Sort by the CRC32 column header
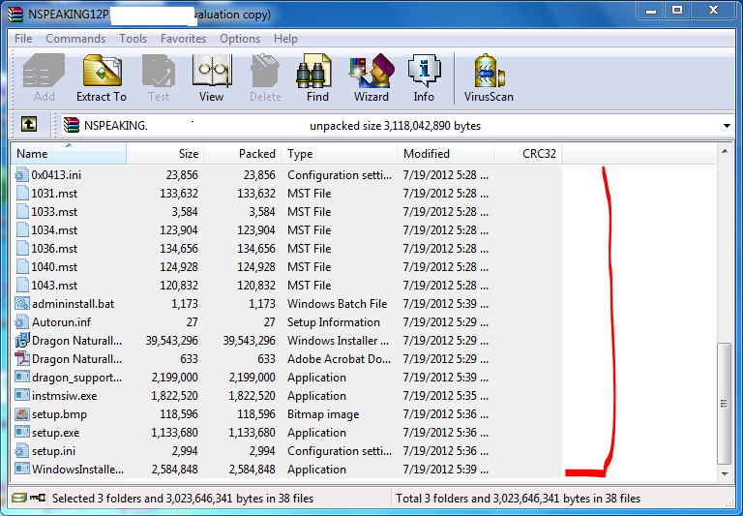 [x=528, y=154]
